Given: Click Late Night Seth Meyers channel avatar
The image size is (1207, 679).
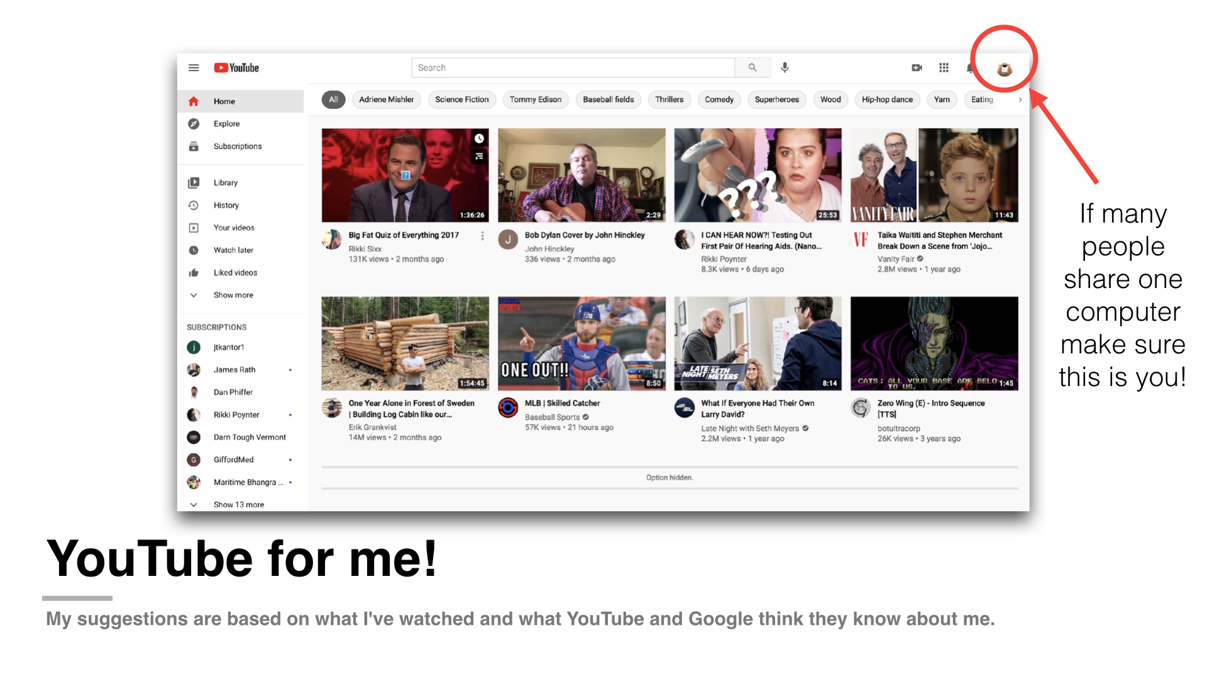Looking at the screenshot, I should point(685,407).
